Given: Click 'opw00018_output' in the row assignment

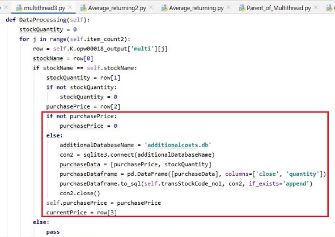Looking at the screenshot, I should click(101, 49).
